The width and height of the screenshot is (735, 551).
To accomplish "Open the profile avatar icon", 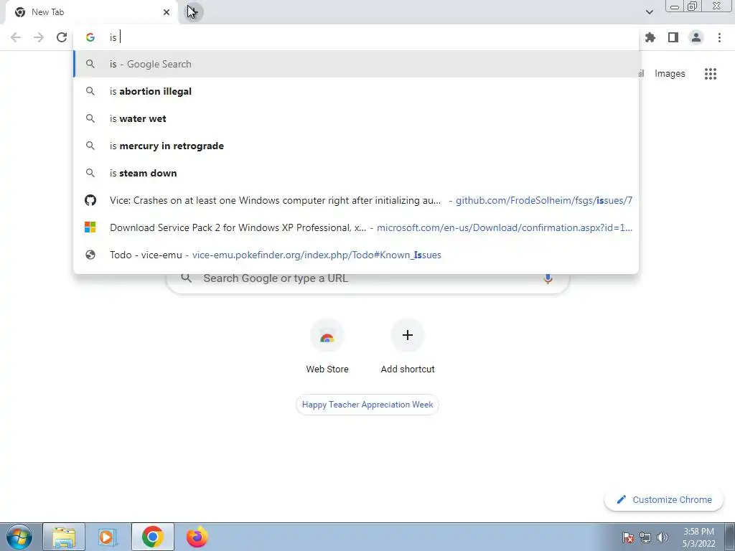I will [x=696, y=37].
